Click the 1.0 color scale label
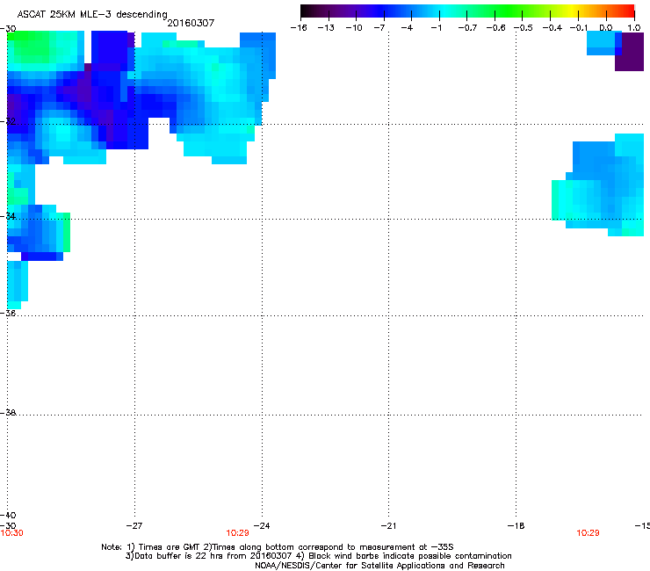Image resolution: width=650 pixels, height=571 pixels. click(x=634, y=28)
